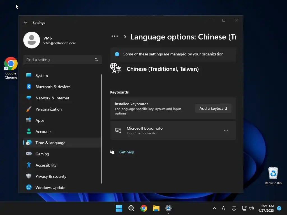Click the sidebar vertical scrollbar
This screenshot has height=215, width=287.
(x=101, y=129)
